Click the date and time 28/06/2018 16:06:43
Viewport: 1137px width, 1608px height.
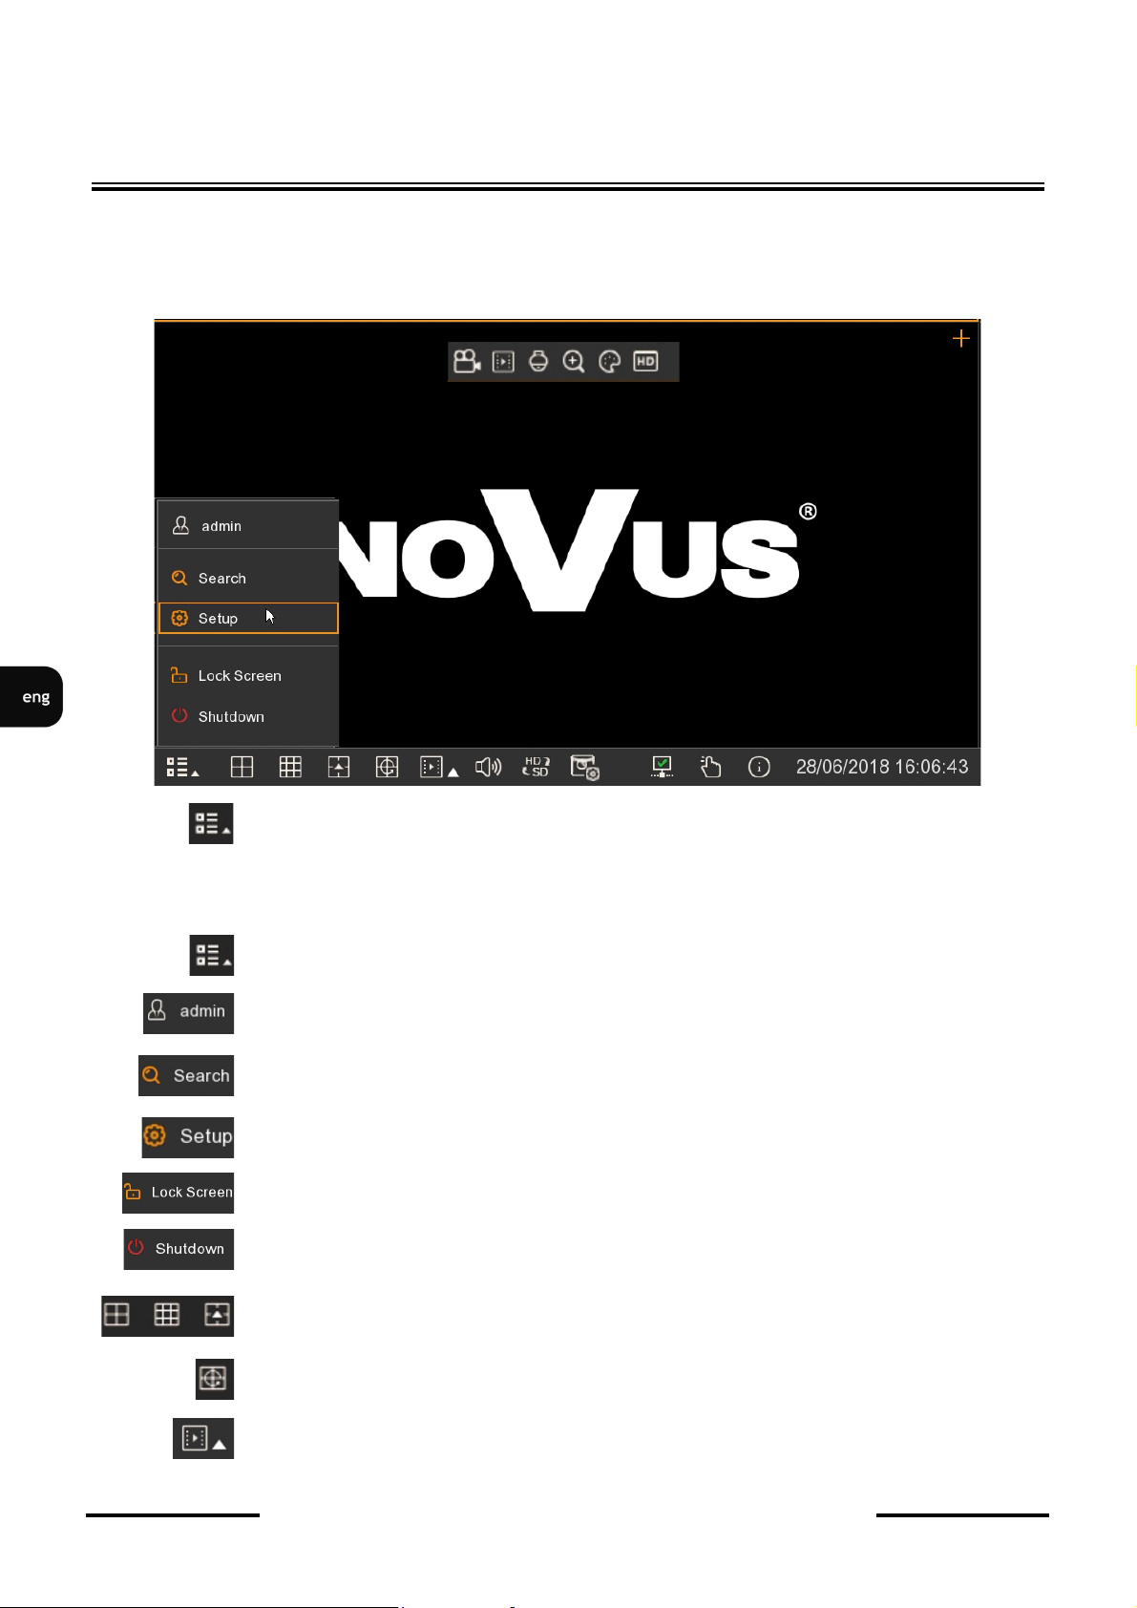pyautogui.click(x=882, y=767)
